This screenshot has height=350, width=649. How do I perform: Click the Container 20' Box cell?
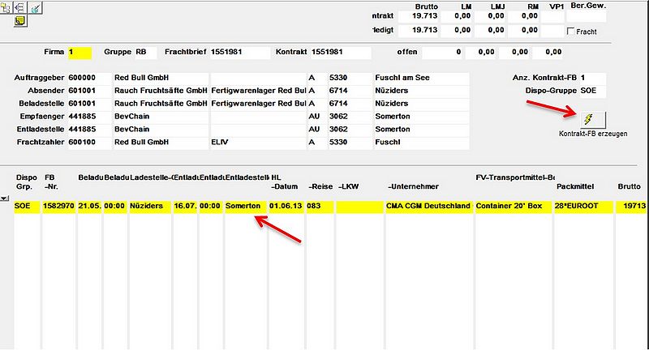(x=514, y=207)
